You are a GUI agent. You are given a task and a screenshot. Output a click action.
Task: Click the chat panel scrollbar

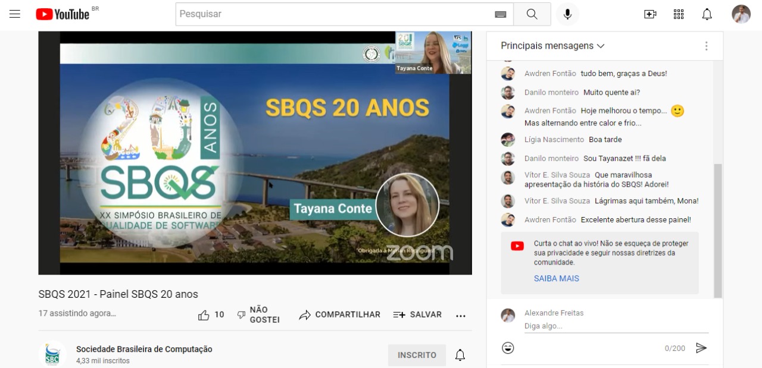(x=717, y=231)
